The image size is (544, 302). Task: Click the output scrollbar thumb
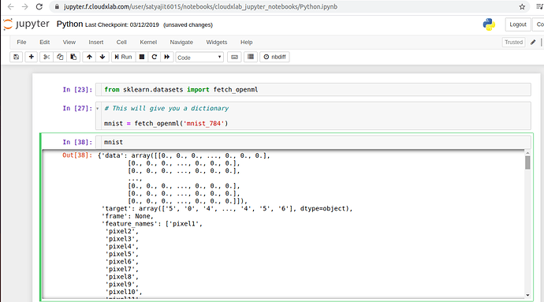pos(527,162)
